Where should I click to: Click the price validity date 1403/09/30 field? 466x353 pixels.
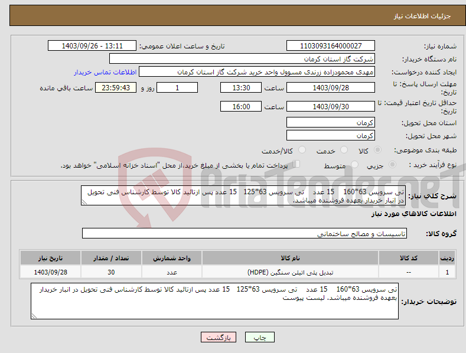(331, 106)
